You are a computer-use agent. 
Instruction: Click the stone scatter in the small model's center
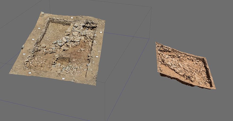point(183,65)
